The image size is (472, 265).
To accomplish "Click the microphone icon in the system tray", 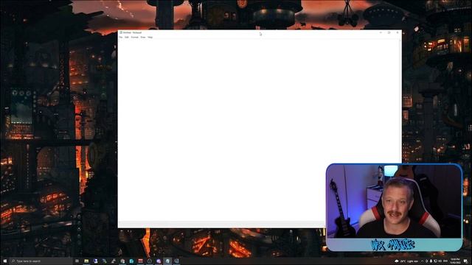I will 431,261.
